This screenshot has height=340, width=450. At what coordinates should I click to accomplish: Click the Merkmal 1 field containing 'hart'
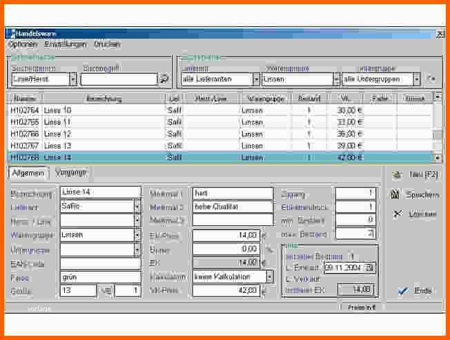tap(233, 193)
